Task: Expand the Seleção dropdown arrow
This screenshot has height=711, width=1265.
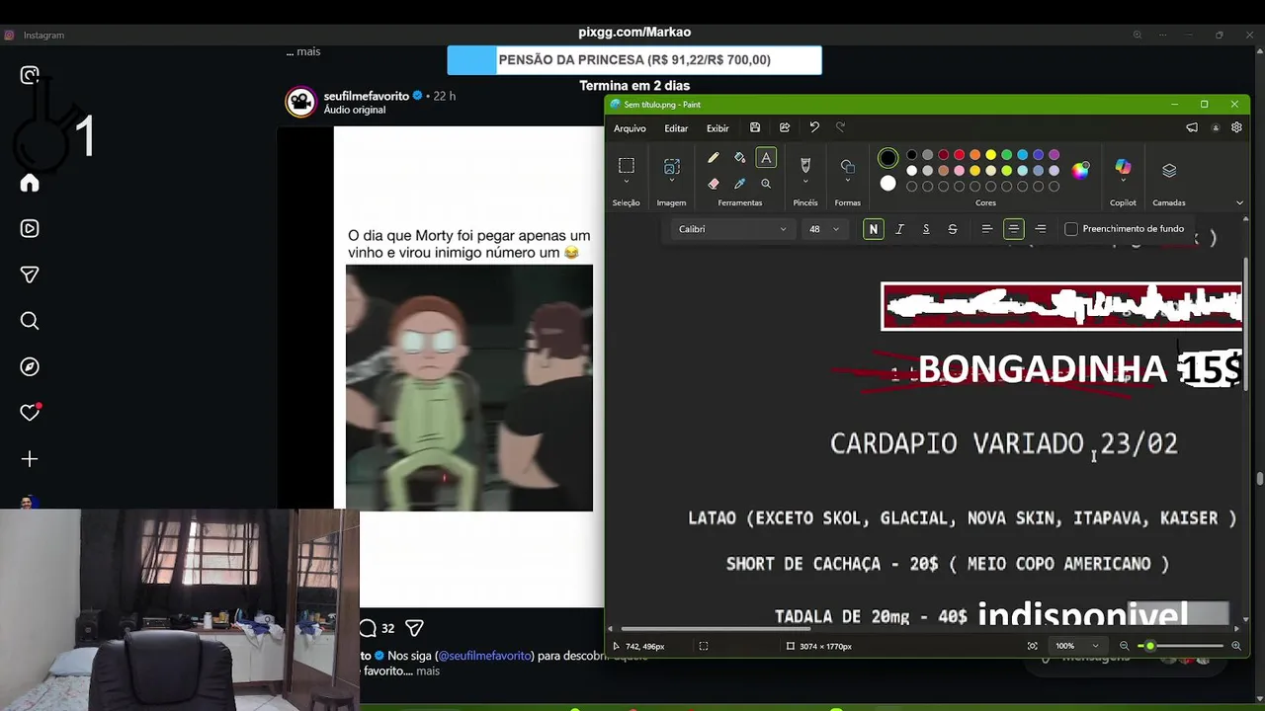Action: 627,183
